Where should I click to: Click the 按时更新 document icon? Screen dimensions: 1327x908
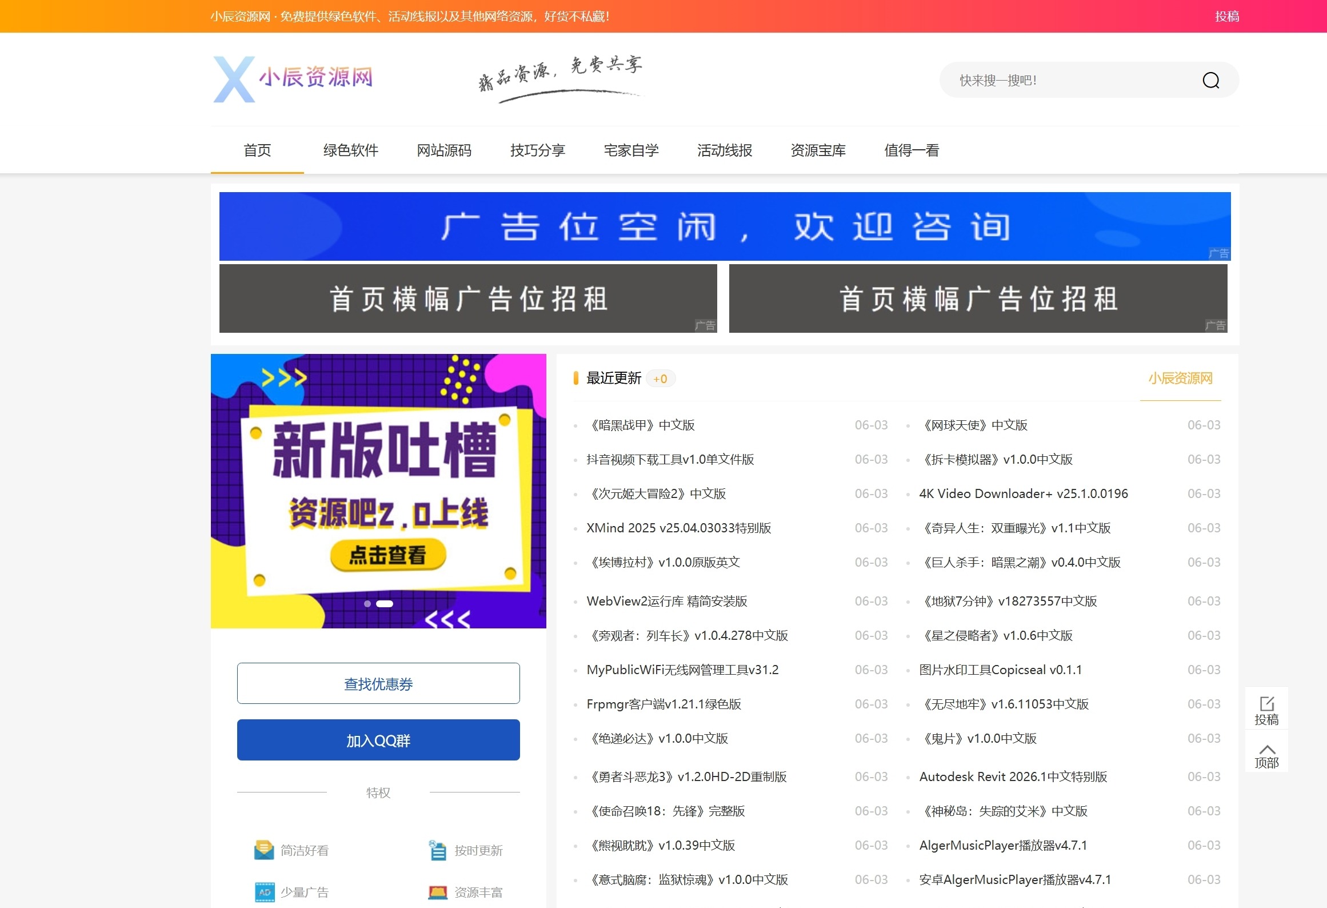point(438,850)
